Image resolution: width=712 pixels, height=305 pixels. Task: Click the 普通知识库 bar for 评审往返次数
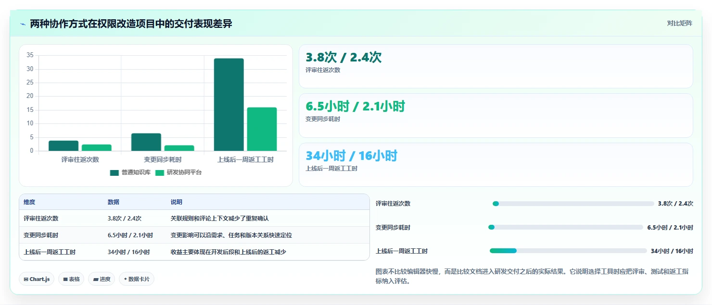click(x=64, y=146)
